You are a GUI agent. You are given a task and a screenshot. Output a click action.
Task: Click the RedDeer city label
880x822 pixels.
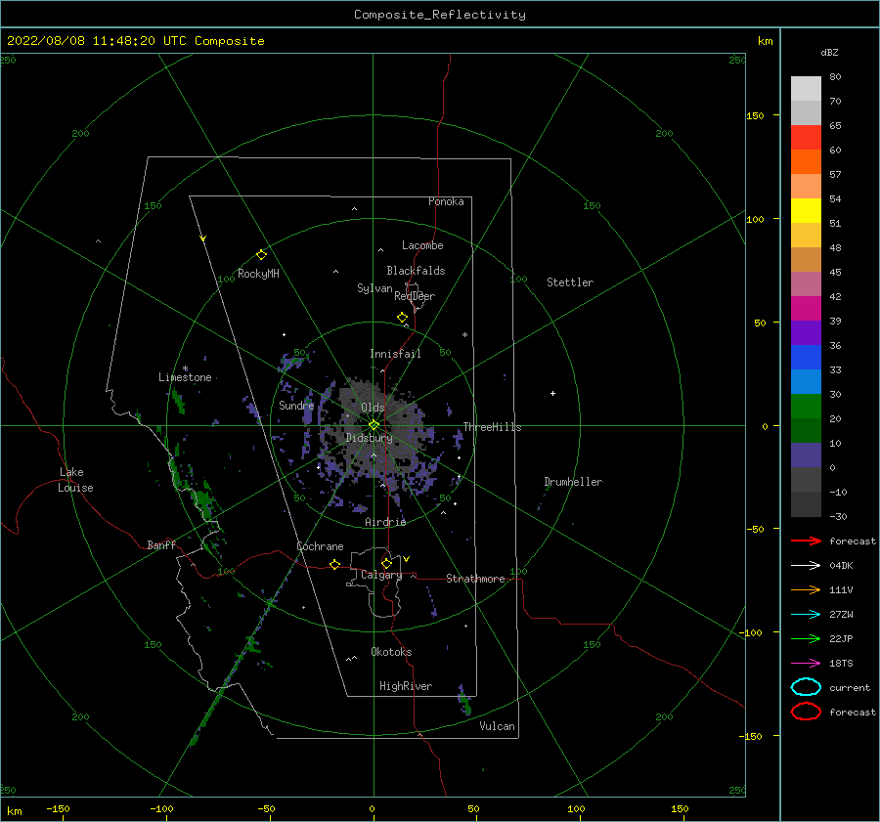415,296
